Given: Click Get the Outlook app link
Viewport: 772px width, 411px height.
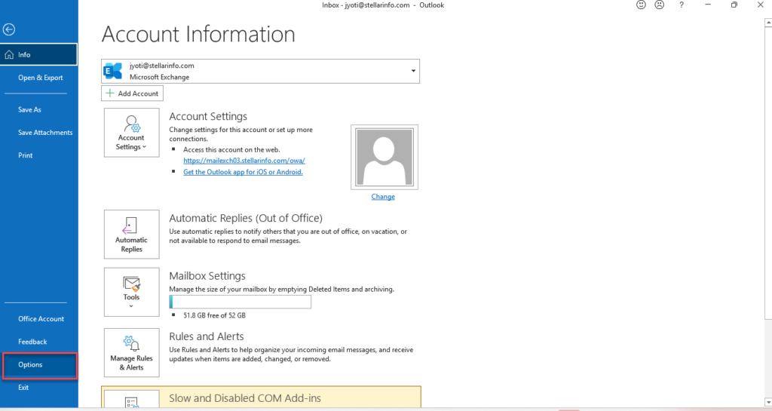Looking at the screenshot, I should pyautogui.click(x=243, y=172).
